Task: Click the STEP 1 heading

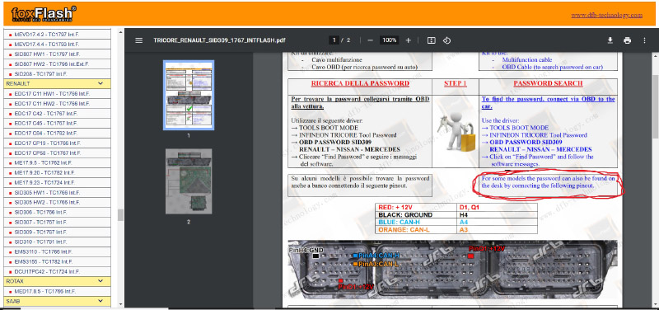Action: [456, 83]
